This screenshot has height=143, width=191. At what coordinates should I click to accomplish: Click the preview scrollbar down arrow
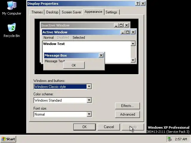(133, 60)
